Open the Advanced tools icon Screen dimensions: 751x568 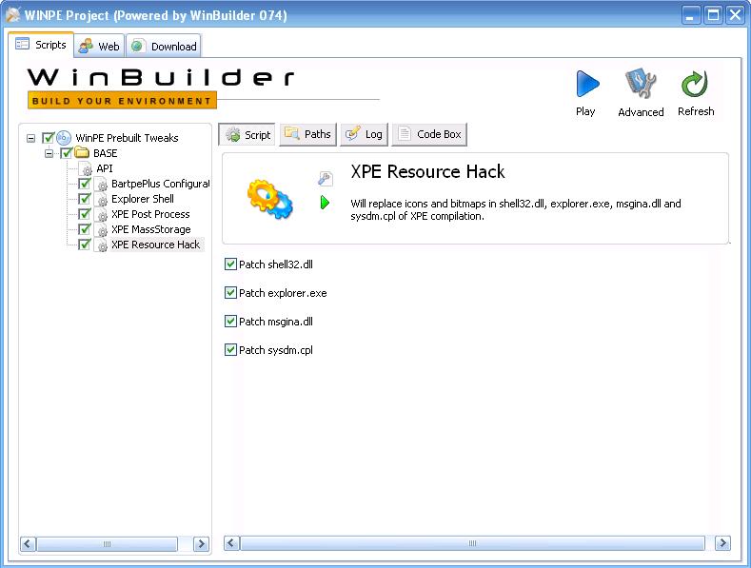(641, 84)
